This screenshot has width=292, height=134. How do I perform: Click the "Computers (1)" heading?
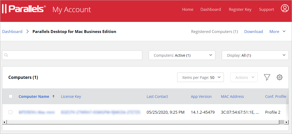click(23, 78)
